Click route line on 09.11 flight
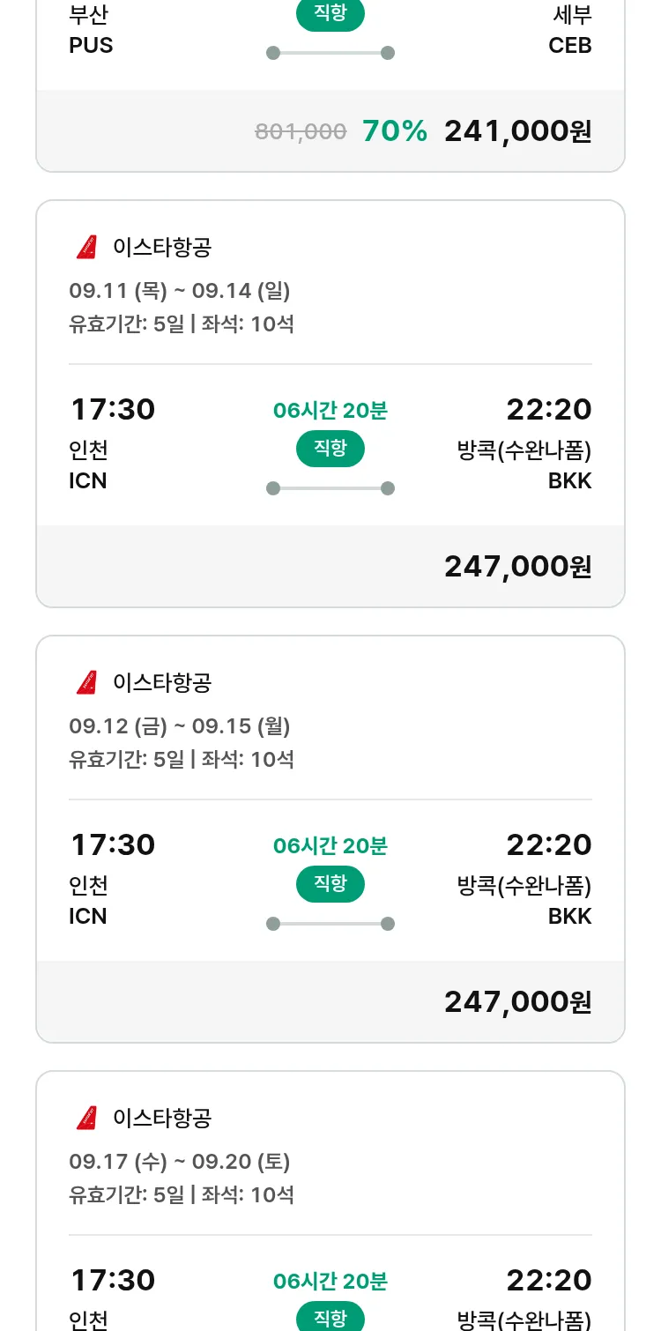The width and height of the screenshot is (661, 1331). [x=330, y=488]
